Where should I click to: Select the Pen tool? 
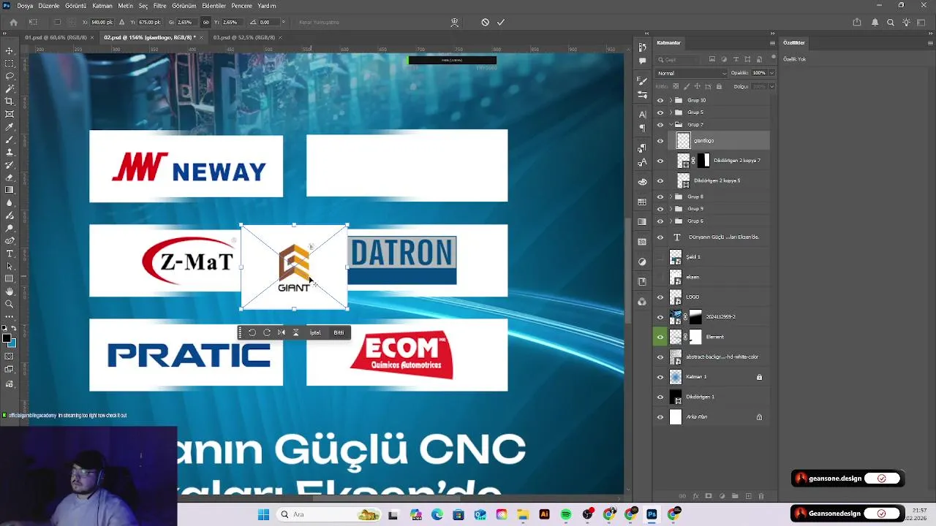click(10, 240)
